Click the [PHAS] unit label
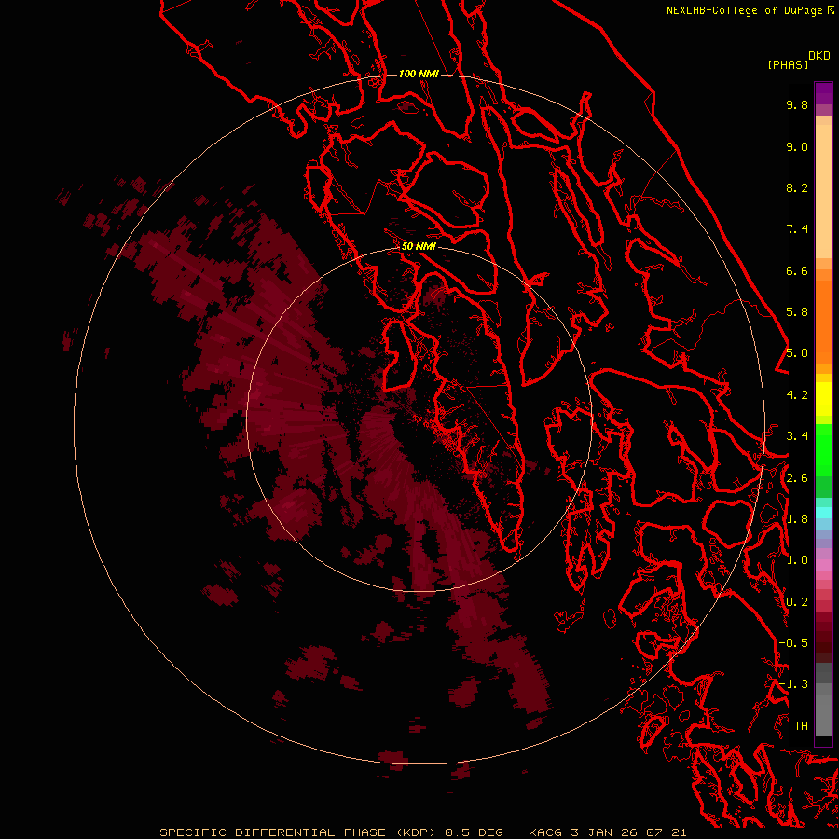 788,64
